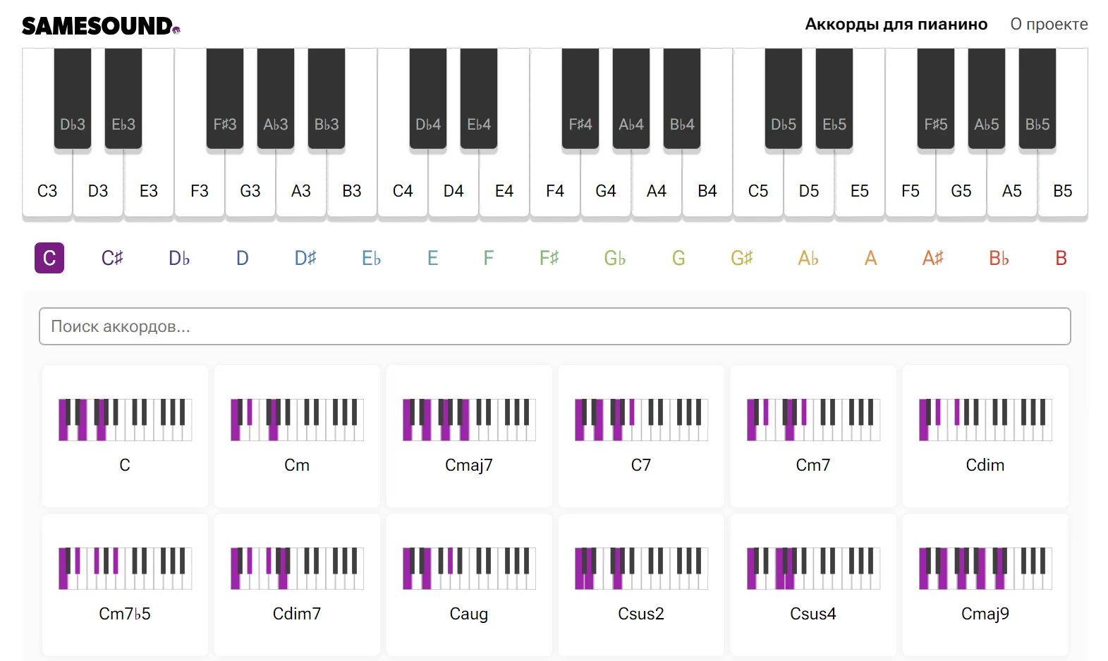Select the highlighted C root note

49,258
